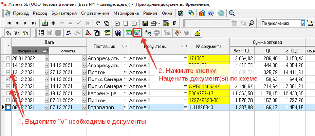The image size is (315, 136).
Task: Click the double-arrow reload icon
Action: [x=106, y=23]
